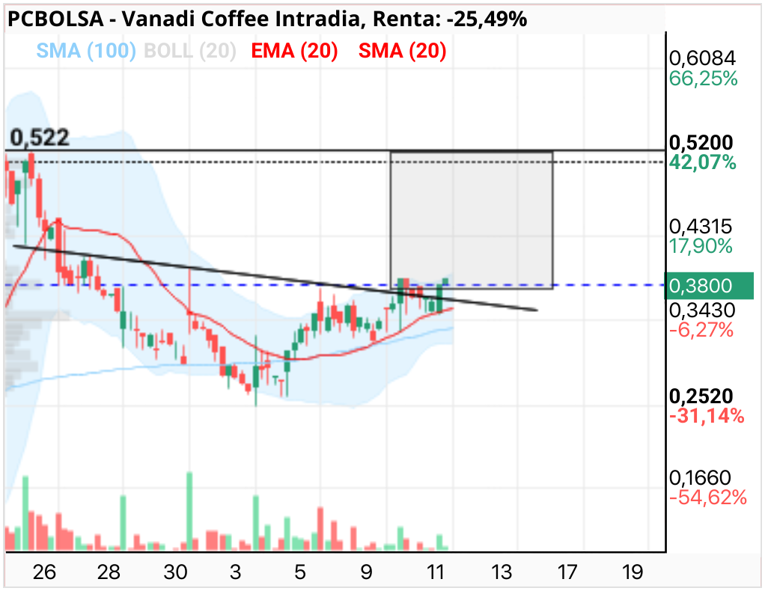Click the 0,2520 price axis value
Screen dimensions: 765x591
click(701, 396)
